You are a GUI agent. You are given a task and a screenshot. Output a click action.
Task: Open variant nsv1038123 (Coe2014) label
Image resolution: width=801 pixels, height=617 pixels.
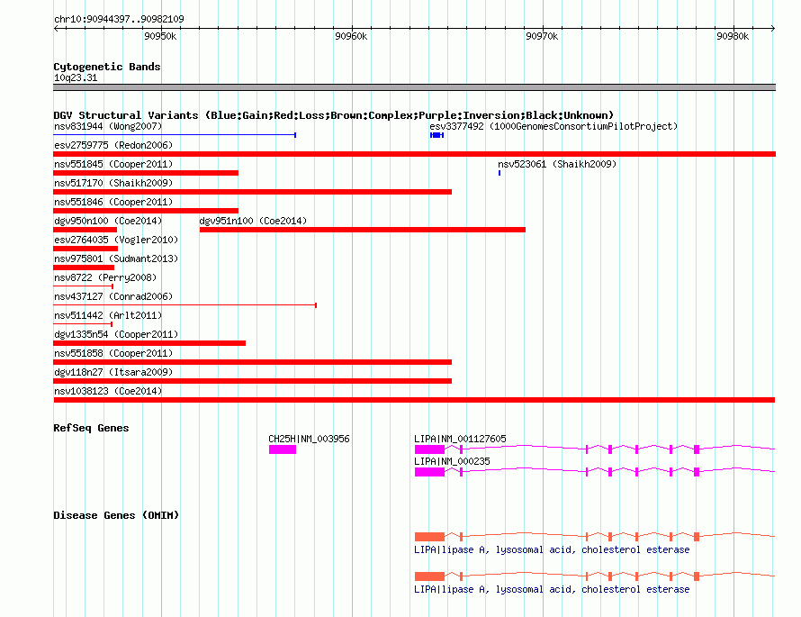[108, 391]
